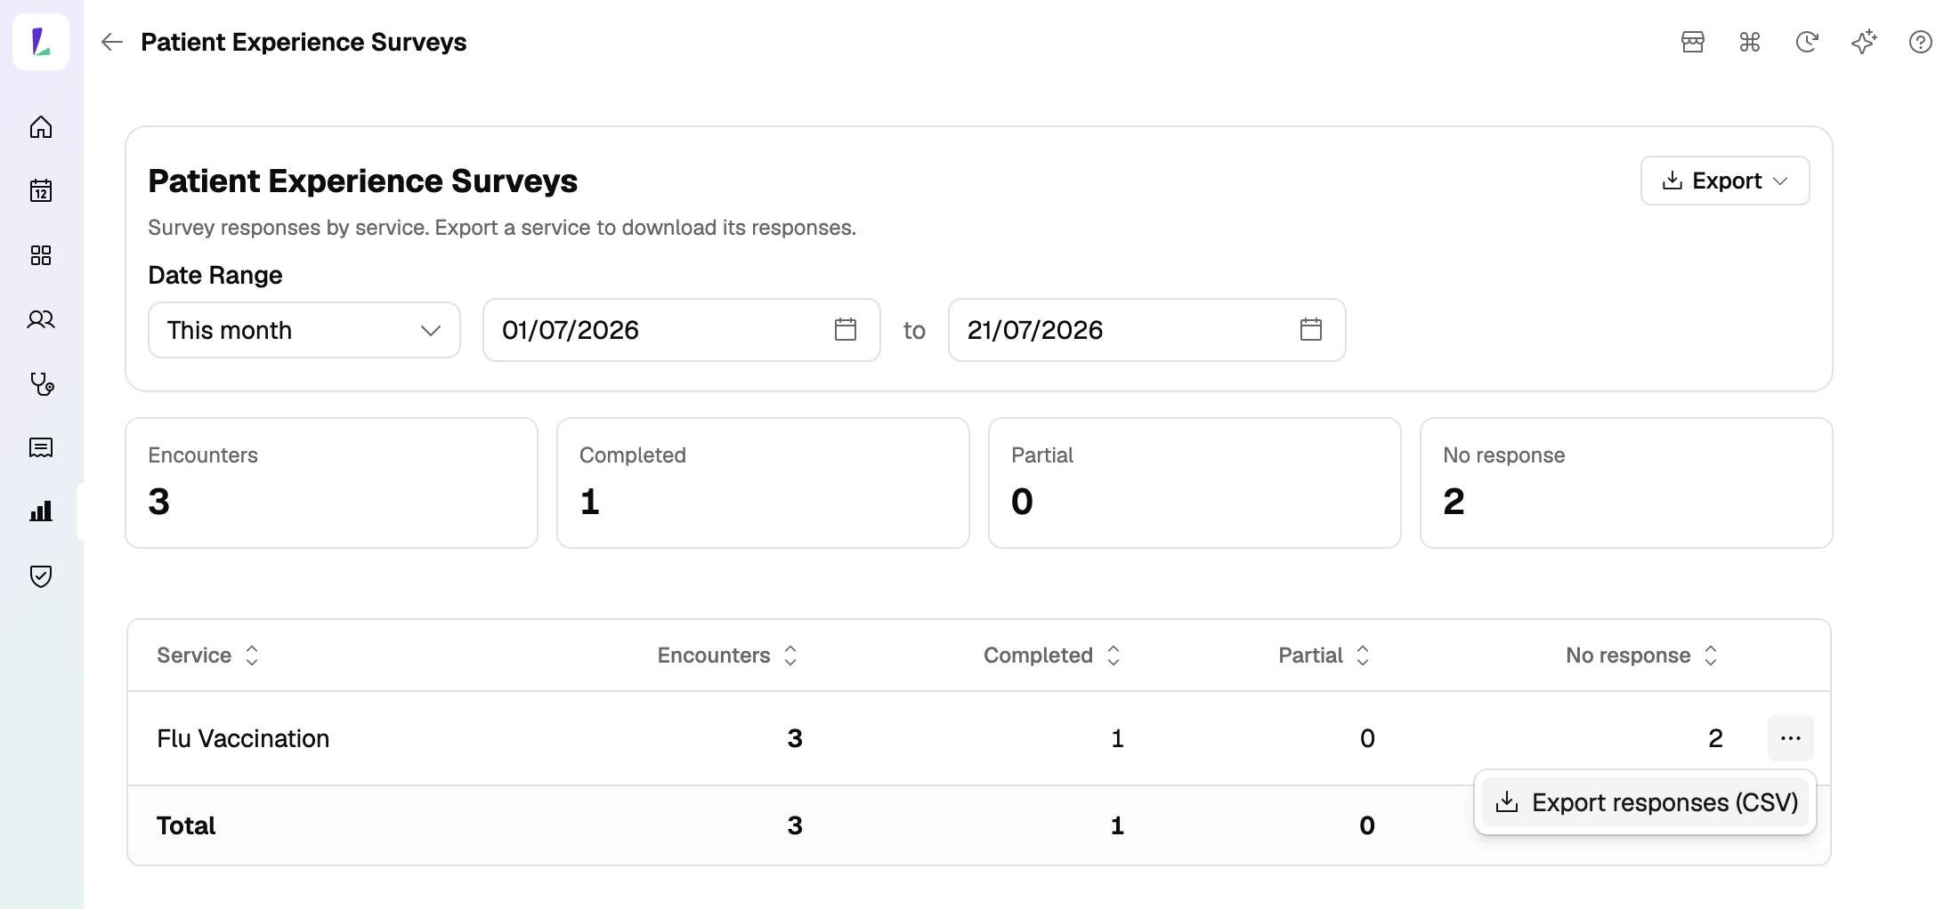Sort table by Encounters column
The image size is (1960, 909).
(x=727, y=656)
